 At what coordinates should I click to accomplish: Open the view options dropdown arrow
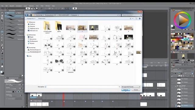click(133, 18)
